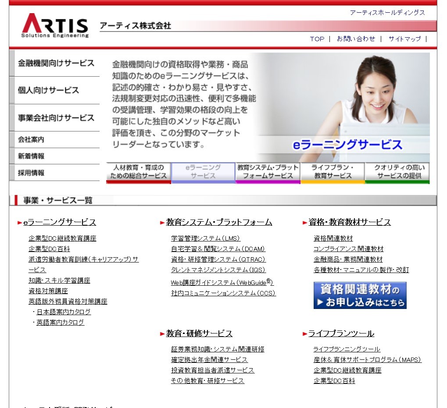Open the アーティスホールディングス link

coord(387,13)
